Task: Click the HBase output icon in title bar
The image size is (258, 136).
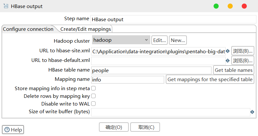Action: [5, 6]
